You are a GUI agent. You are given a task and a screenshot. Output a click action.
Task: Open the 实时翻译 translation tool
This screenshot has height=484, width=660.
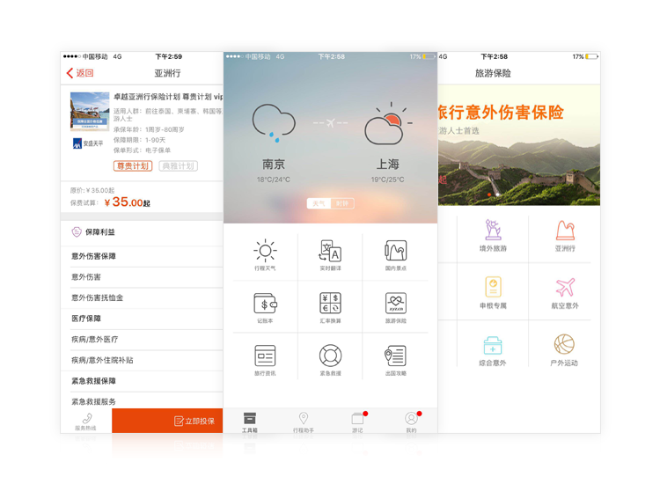[330, 251]
